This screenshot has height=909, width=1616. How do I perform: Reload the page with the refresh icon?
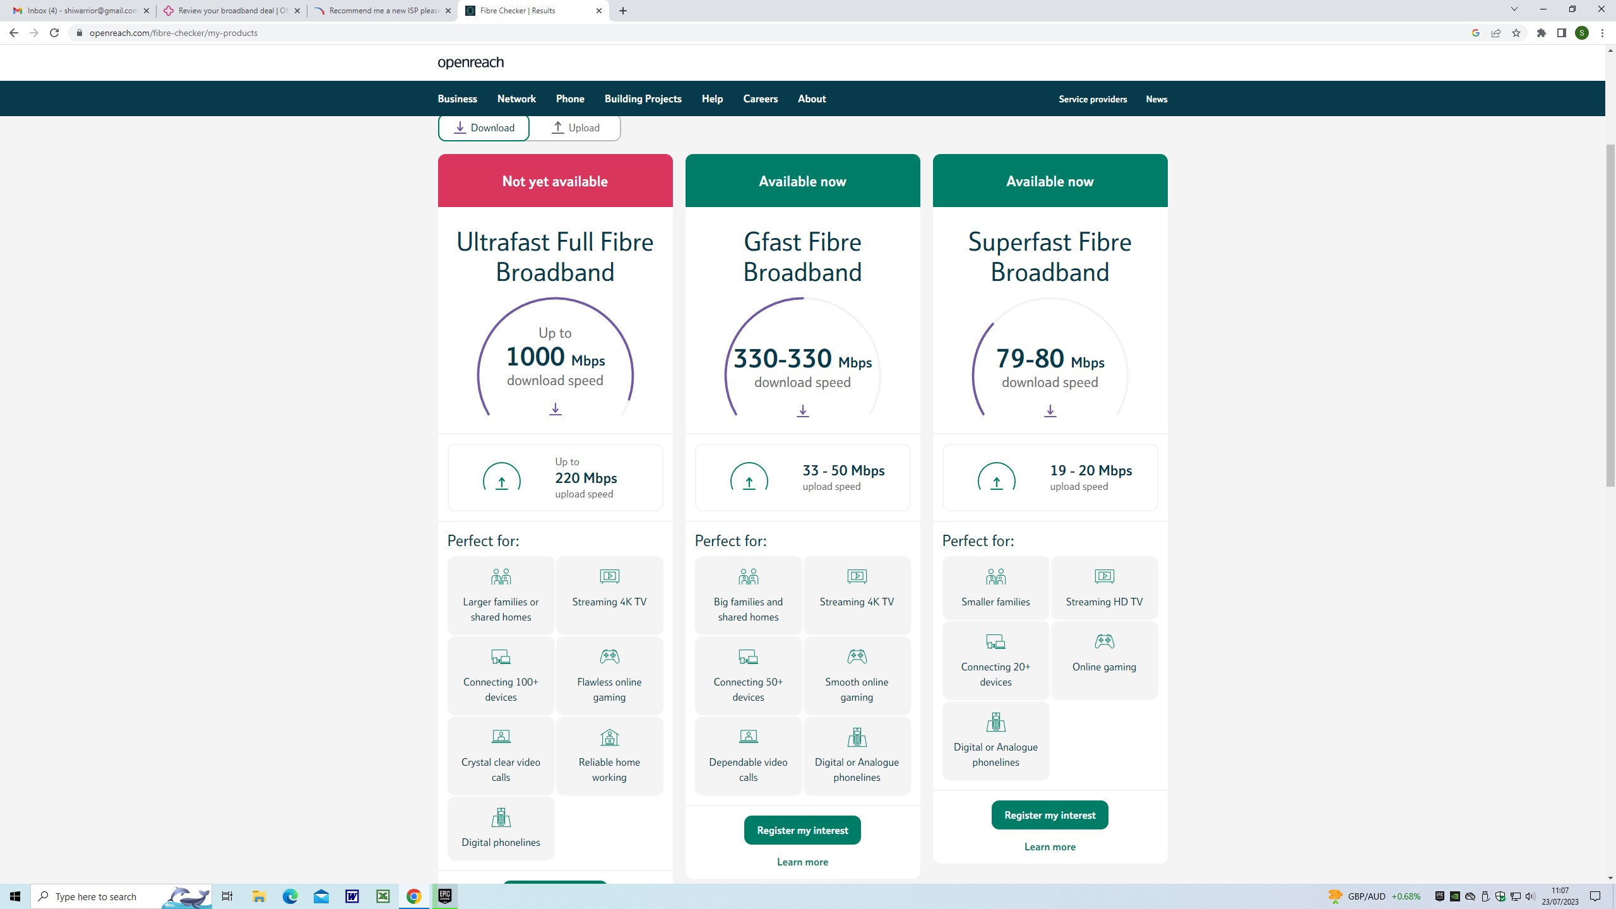54,33
